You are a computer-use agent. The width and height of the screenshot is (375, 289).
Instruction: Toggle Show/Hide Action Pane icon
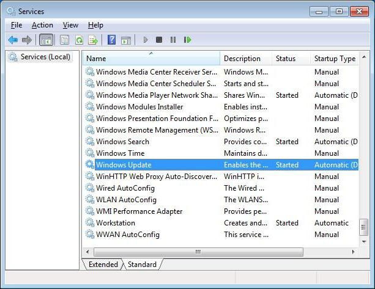point(126,40)
